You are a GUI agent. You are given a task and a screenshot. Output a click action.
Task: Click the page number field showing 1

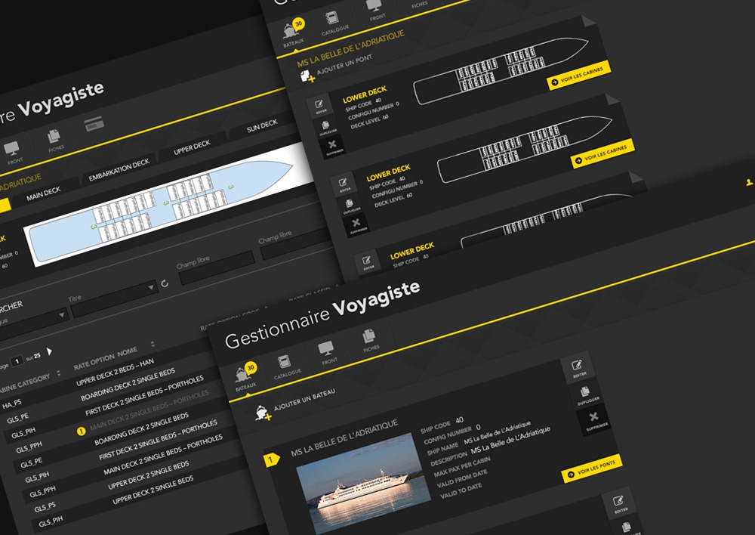17,361
